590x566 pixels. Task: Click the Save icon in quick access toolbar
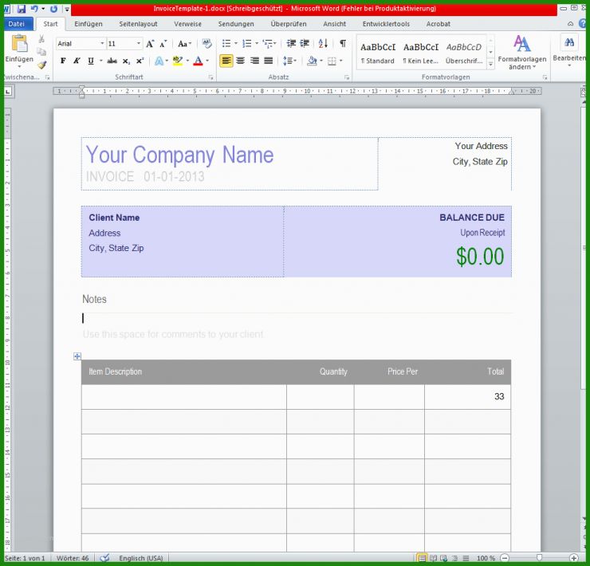tap(21, 9)
